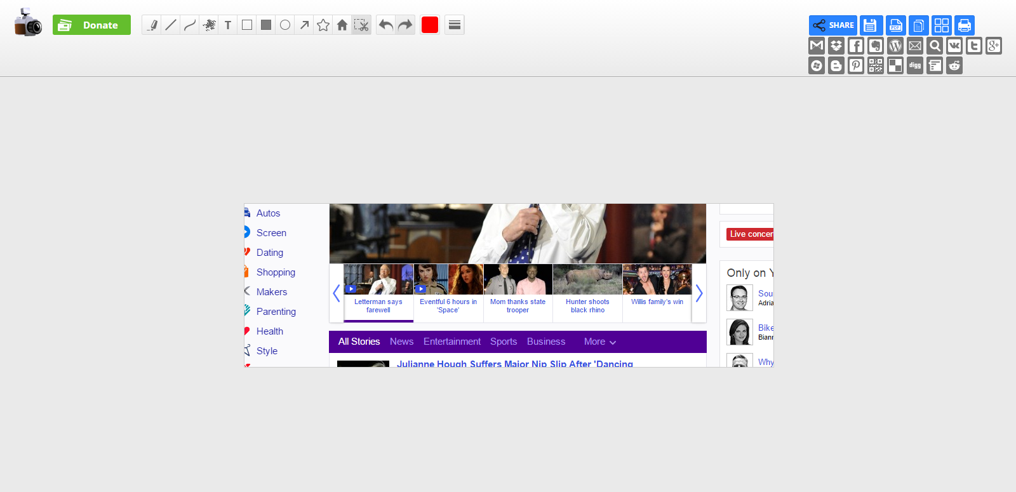Open the red color picker swatch
Image resolution: width=1016 pixels, height=492 pixels.
pyautogui.click(x=430, y=25)
